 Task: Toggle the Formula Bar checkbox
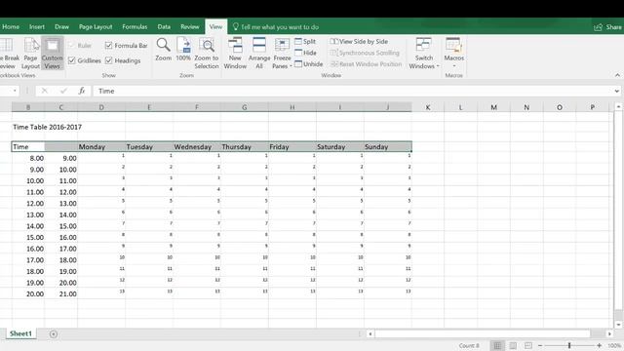tap(126, 46)
